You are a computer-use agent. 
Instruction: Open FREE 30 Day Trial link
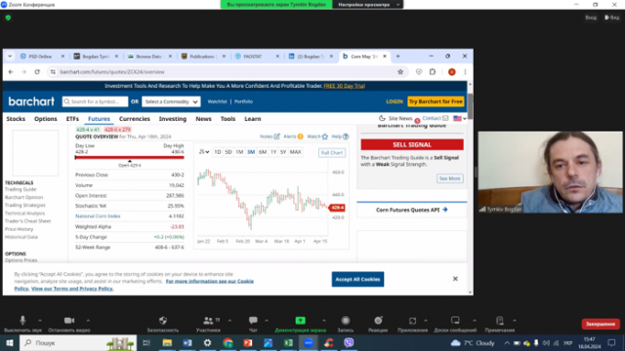tap(344, 86)
